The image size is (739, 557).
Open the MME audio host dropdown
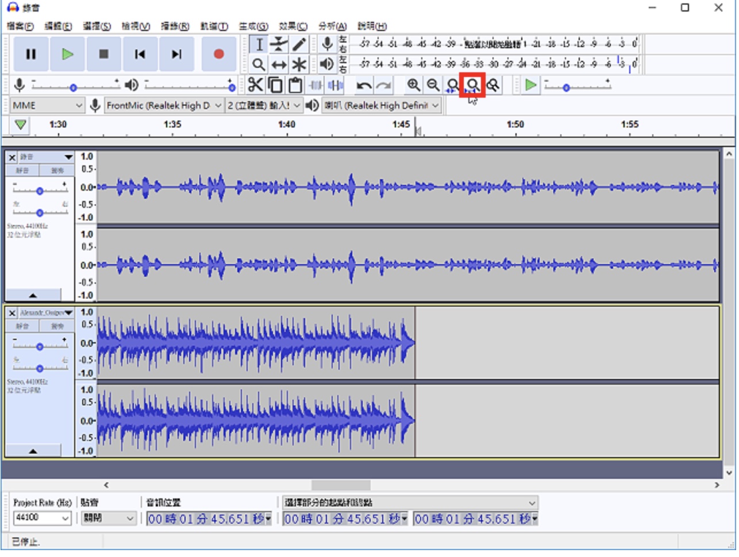[47, 105]
